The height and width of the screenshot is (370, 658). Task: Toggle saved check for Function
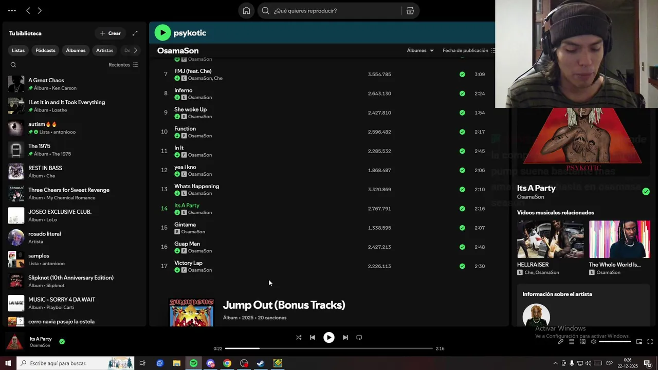click(x=462, y=132)
